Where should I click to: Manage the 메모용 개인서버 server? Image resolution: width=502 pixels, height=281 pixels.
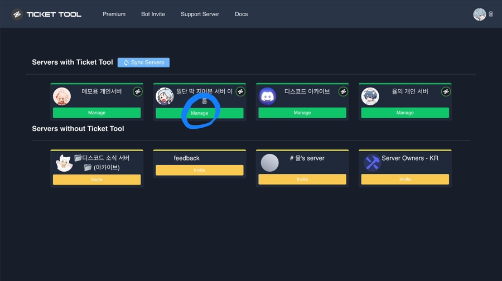(x=96, y=113)
